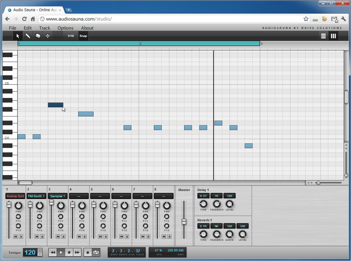Viewport: 351px width, 261px height.
Task: Click the browser home icon
Action: pyautogui.click(x=33, y=19)
